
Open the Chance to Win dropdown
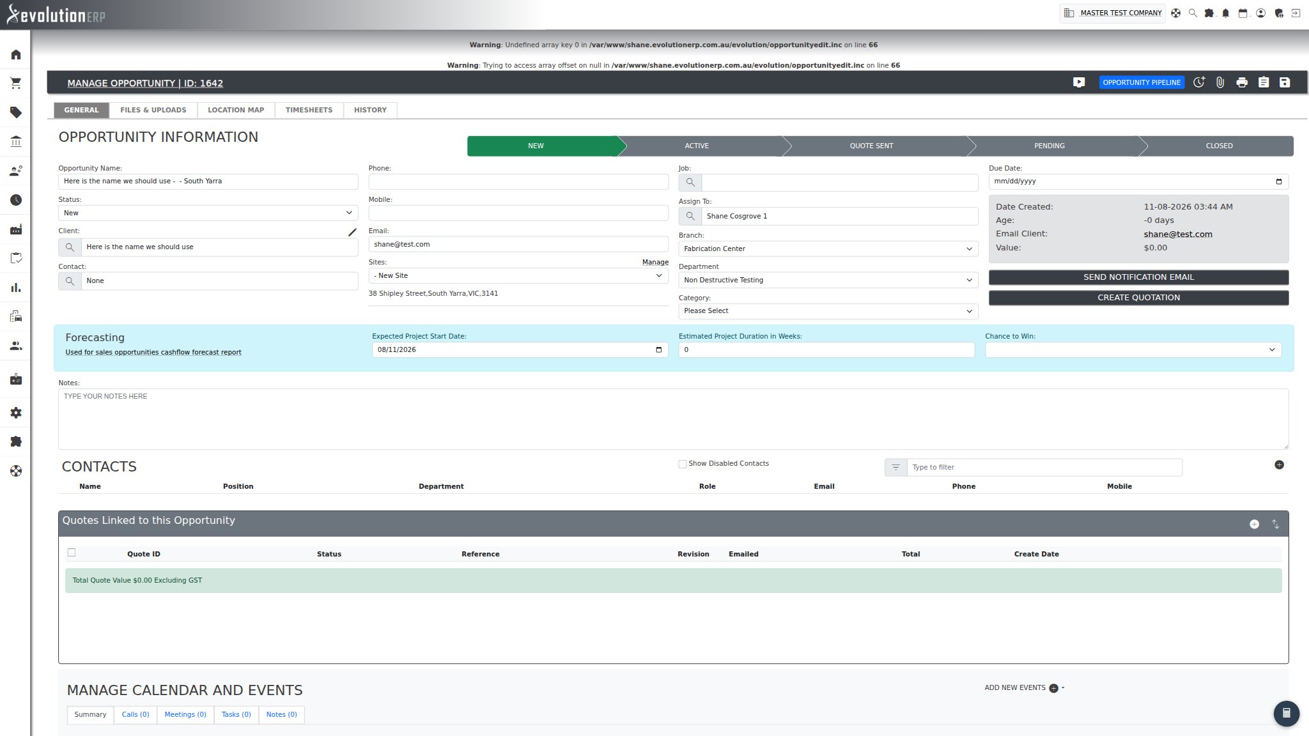tap(1133, 349)
